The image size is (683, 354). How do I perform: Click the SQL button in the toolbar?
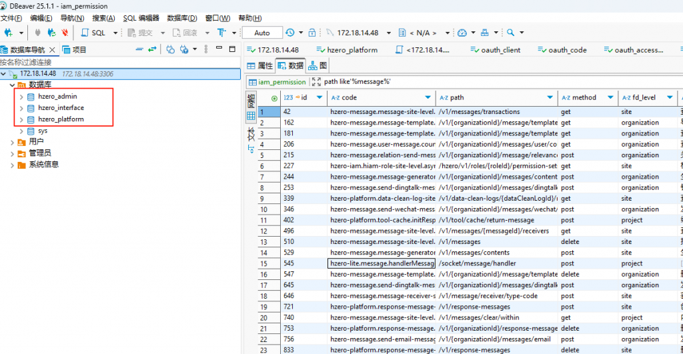coord(94,33)
